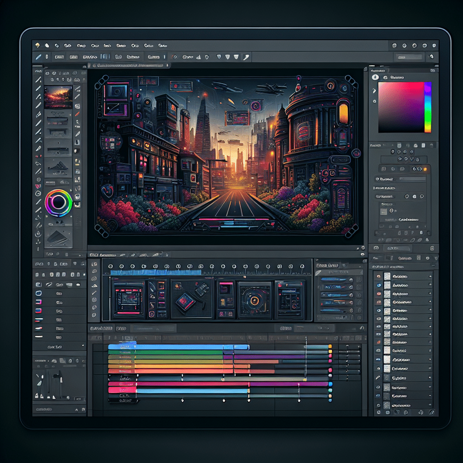This screenshot has width=463, height=463.
Task: Pick the topmost brush in left tool strip
Action: [x=38, y=80]
